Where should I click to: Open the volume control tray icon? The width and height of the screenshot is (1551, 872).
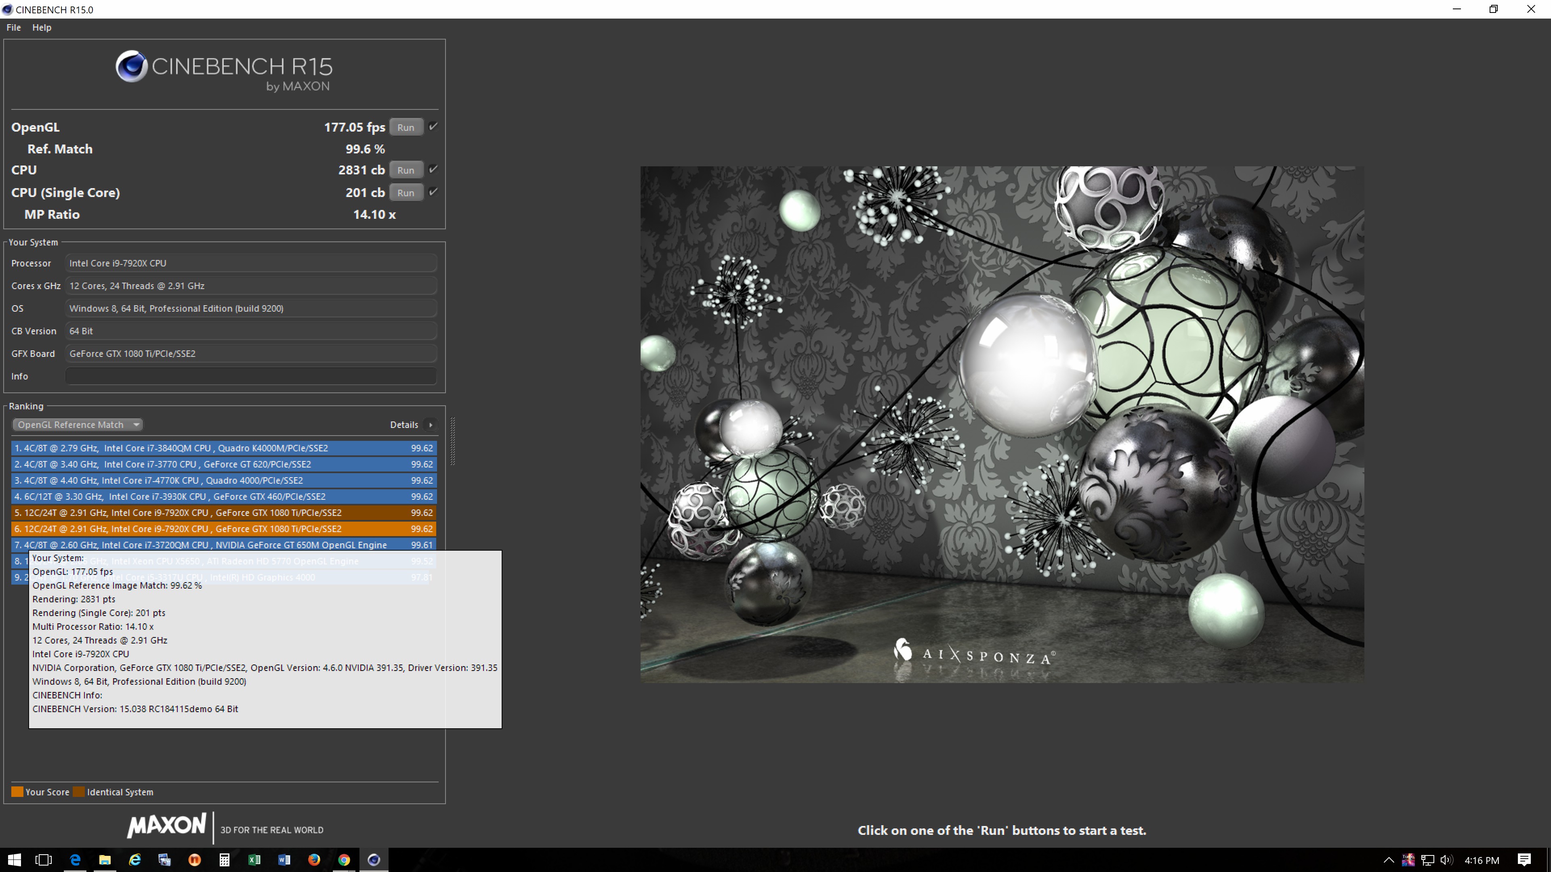(x=1446, y=860)
